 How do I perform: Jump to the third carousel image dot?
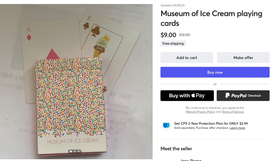pyautogui.click(x=78, y=151)
